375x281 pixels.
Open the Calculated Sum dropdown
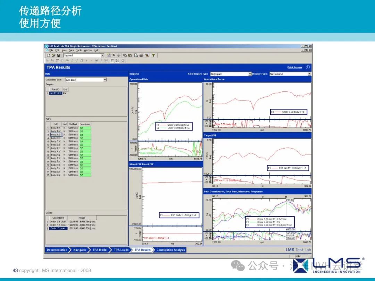click(105, 80)
